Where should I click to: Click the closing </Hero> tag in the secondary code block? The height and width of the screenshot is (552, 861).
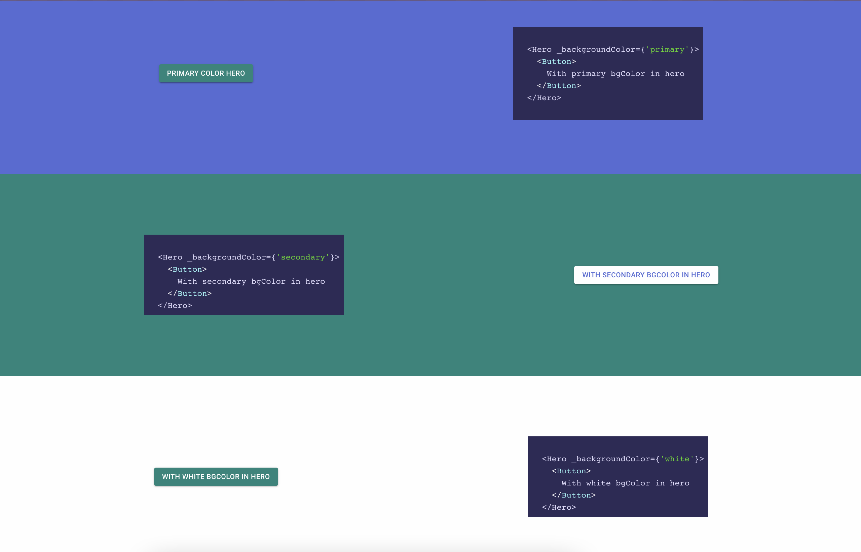pyautogui.click(x=175, y=306)
